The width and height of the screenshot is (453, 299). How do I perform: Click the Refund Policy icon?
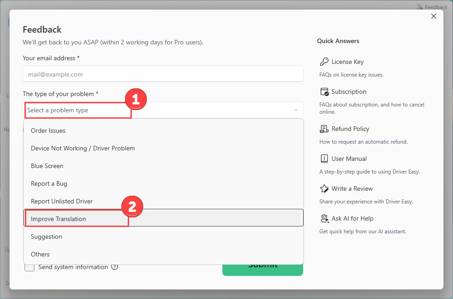pyautogui.click(x=324, y=129)
